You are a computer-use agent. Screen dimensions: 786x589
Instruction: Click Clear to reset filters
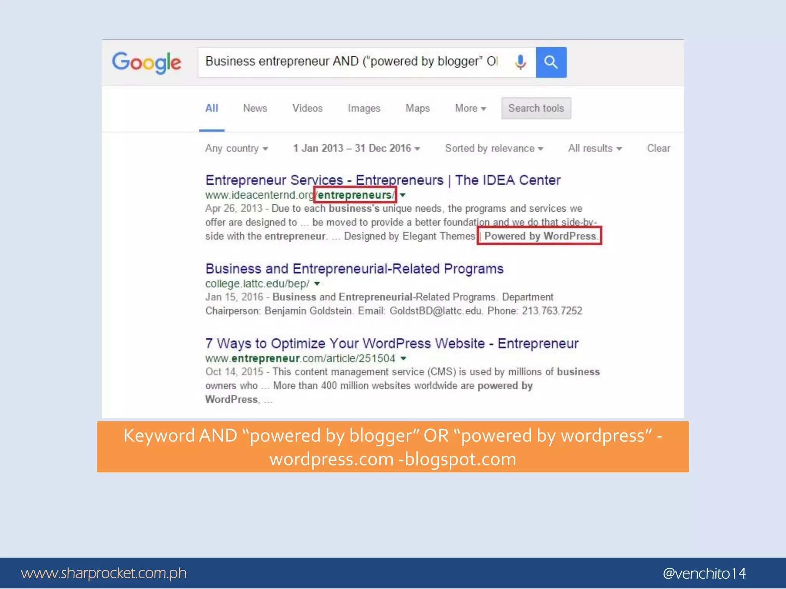point(658,148)
